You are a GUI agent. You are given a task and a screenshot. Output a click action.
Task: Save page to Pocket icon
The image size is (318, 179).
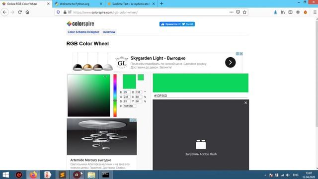(x=238, y=12)
